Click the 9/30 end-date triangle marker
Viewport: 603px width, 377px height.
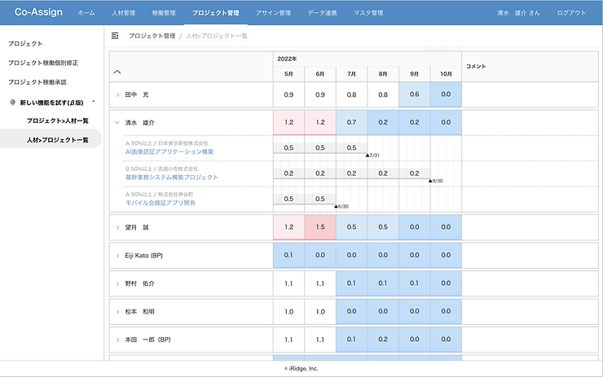coord(430,181)
